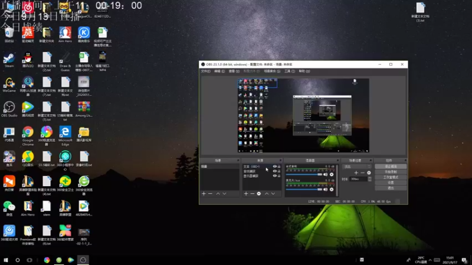Open the Edit menu in OBS

pos(219,71)
